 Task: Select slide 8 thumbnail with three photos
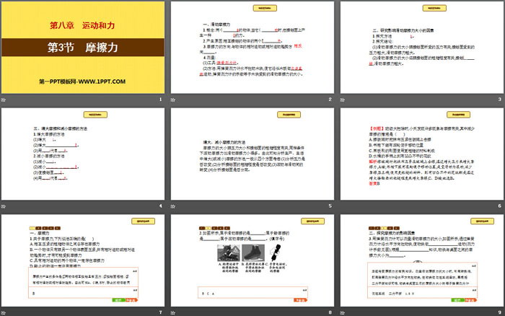(x=252, y=260)
